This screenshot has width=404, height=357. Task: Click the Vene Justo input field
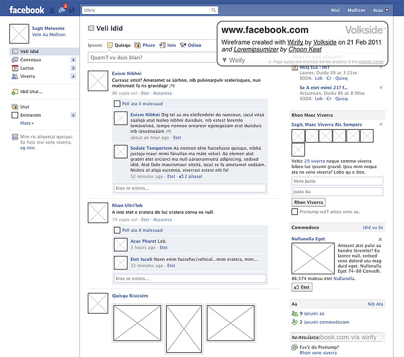[337, 181]
